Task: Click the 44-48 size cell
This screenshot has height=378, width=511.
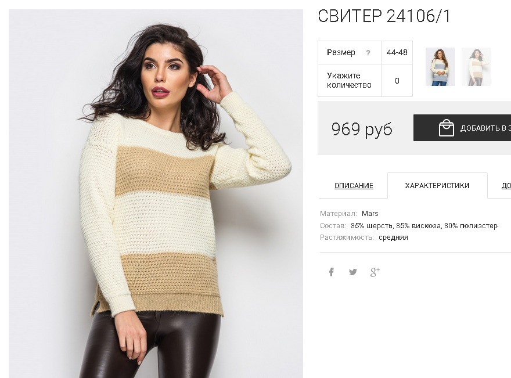Action: (397, 52)
